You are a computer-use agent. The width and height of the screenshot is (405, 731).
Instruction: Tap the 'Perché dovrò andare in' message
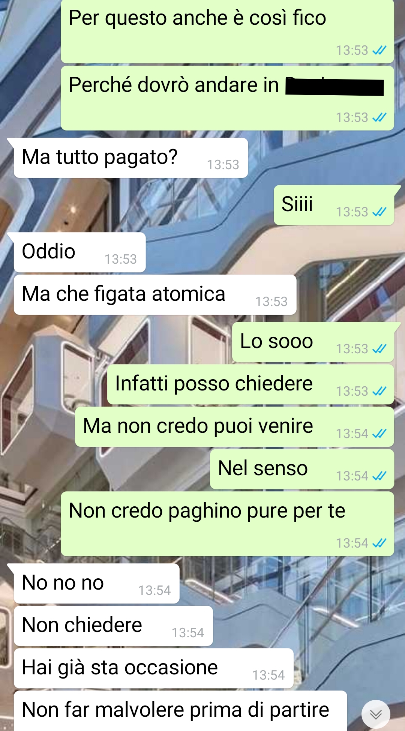pyautogui.click(x=227, y=98)
